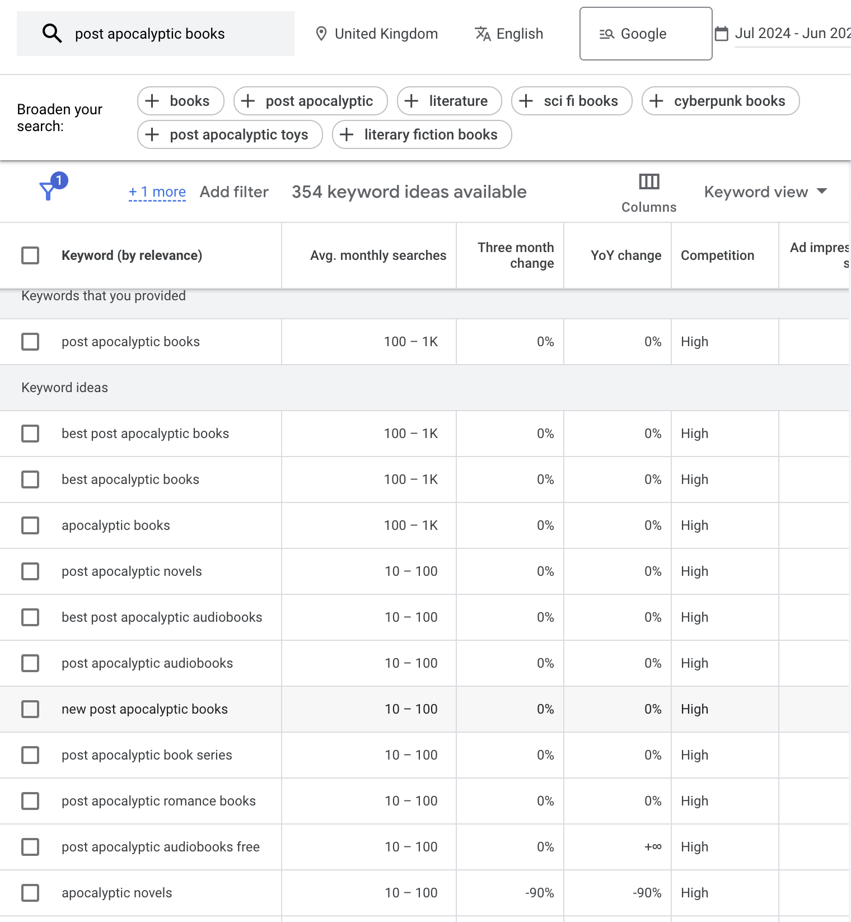Click the location pin icon for United Kingdom
The width and height of the screenshot is (851, 922).
click(x=321, y=34)
